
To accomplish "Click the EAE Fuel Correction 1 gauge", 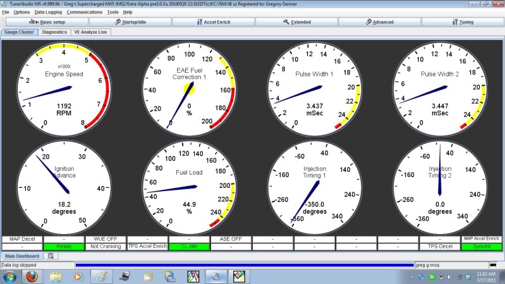I will click(189, 89).
